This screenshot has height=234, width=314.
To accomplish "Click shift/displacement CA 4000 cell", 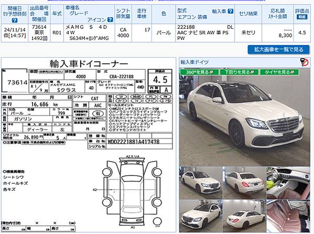I will pyautogui.click(x=123, y=33).
